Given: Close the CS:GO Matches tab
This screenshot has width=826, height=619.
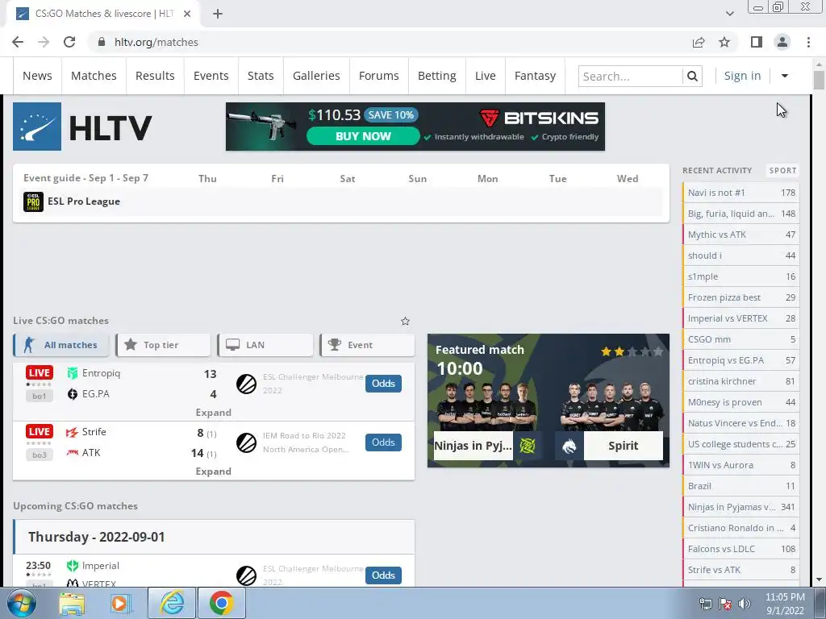Looking at the screenshot, I should (x=187, y=14).
